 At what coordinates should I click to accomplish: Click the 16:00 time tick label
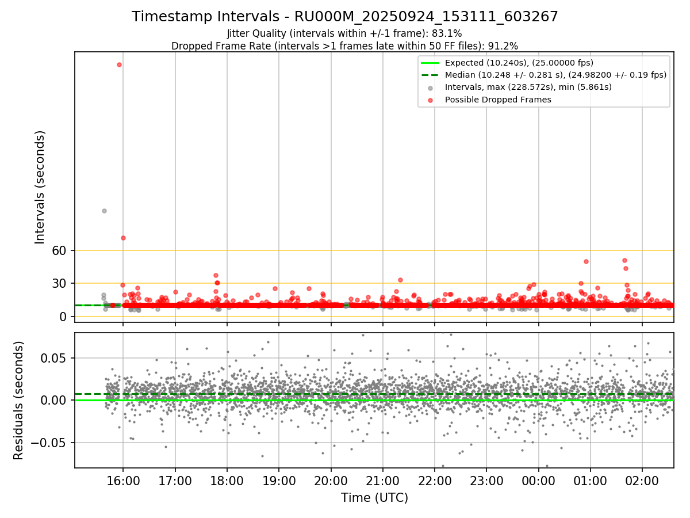pos(123,480)
